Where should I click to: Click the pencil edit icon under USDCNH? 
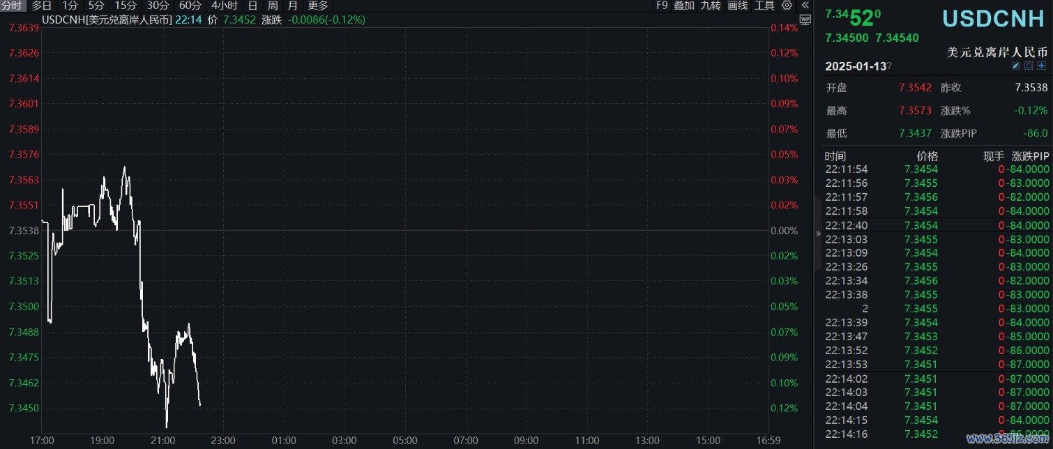click(x=1017, y=66)
